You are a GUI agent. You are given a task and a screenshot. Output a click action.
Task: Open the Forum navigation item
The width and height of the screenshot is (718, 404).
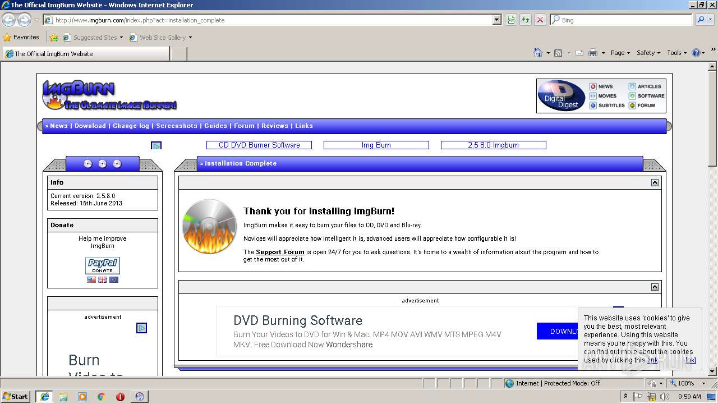click(x=244, y=126)
